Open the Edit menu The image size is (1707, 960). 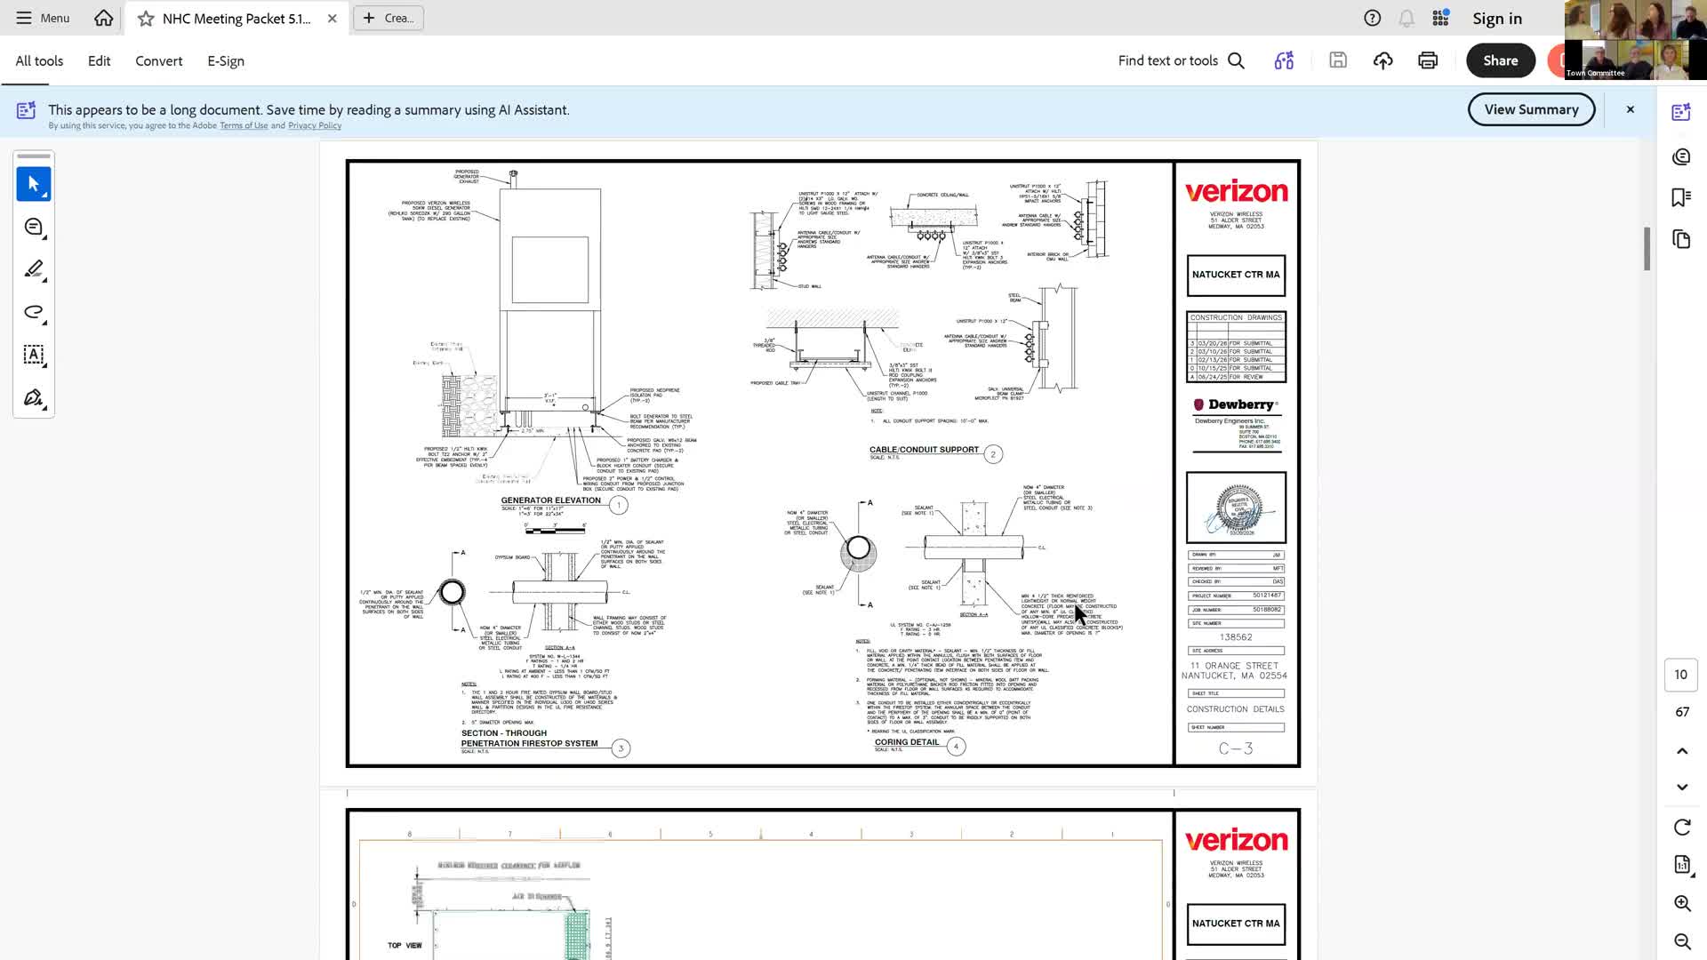pyautogui.click(x=100, y=60)
